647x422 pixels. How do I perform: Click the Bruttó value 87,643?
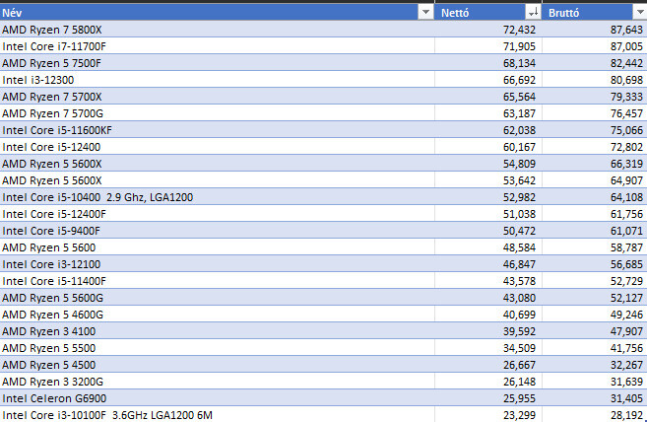pos(626,30)
